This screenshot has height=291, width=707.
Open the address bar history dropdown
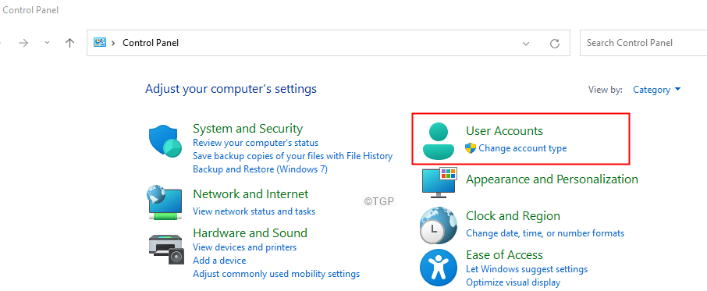pos(526,44)
